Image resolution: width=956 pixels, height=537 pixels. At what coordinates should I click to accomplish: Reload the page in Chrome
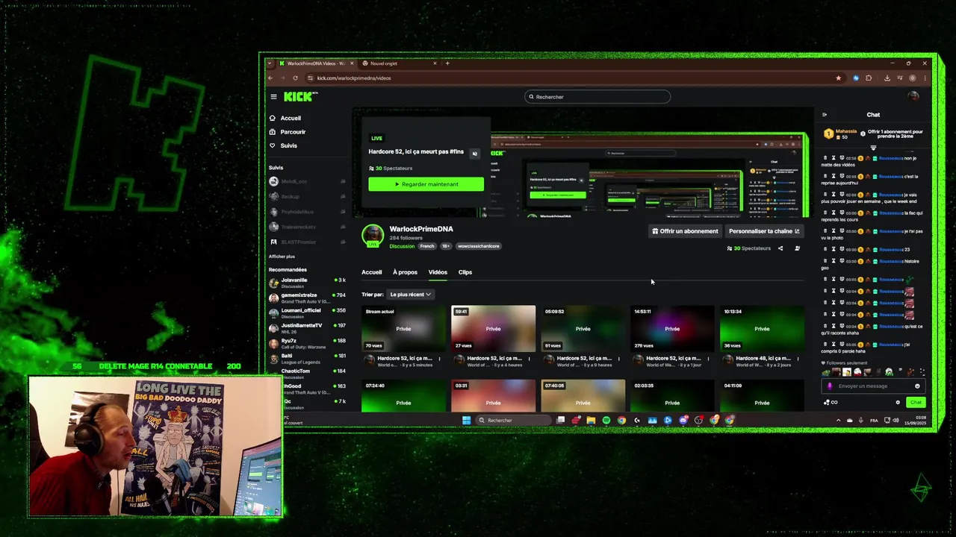[x=295, y=78]
